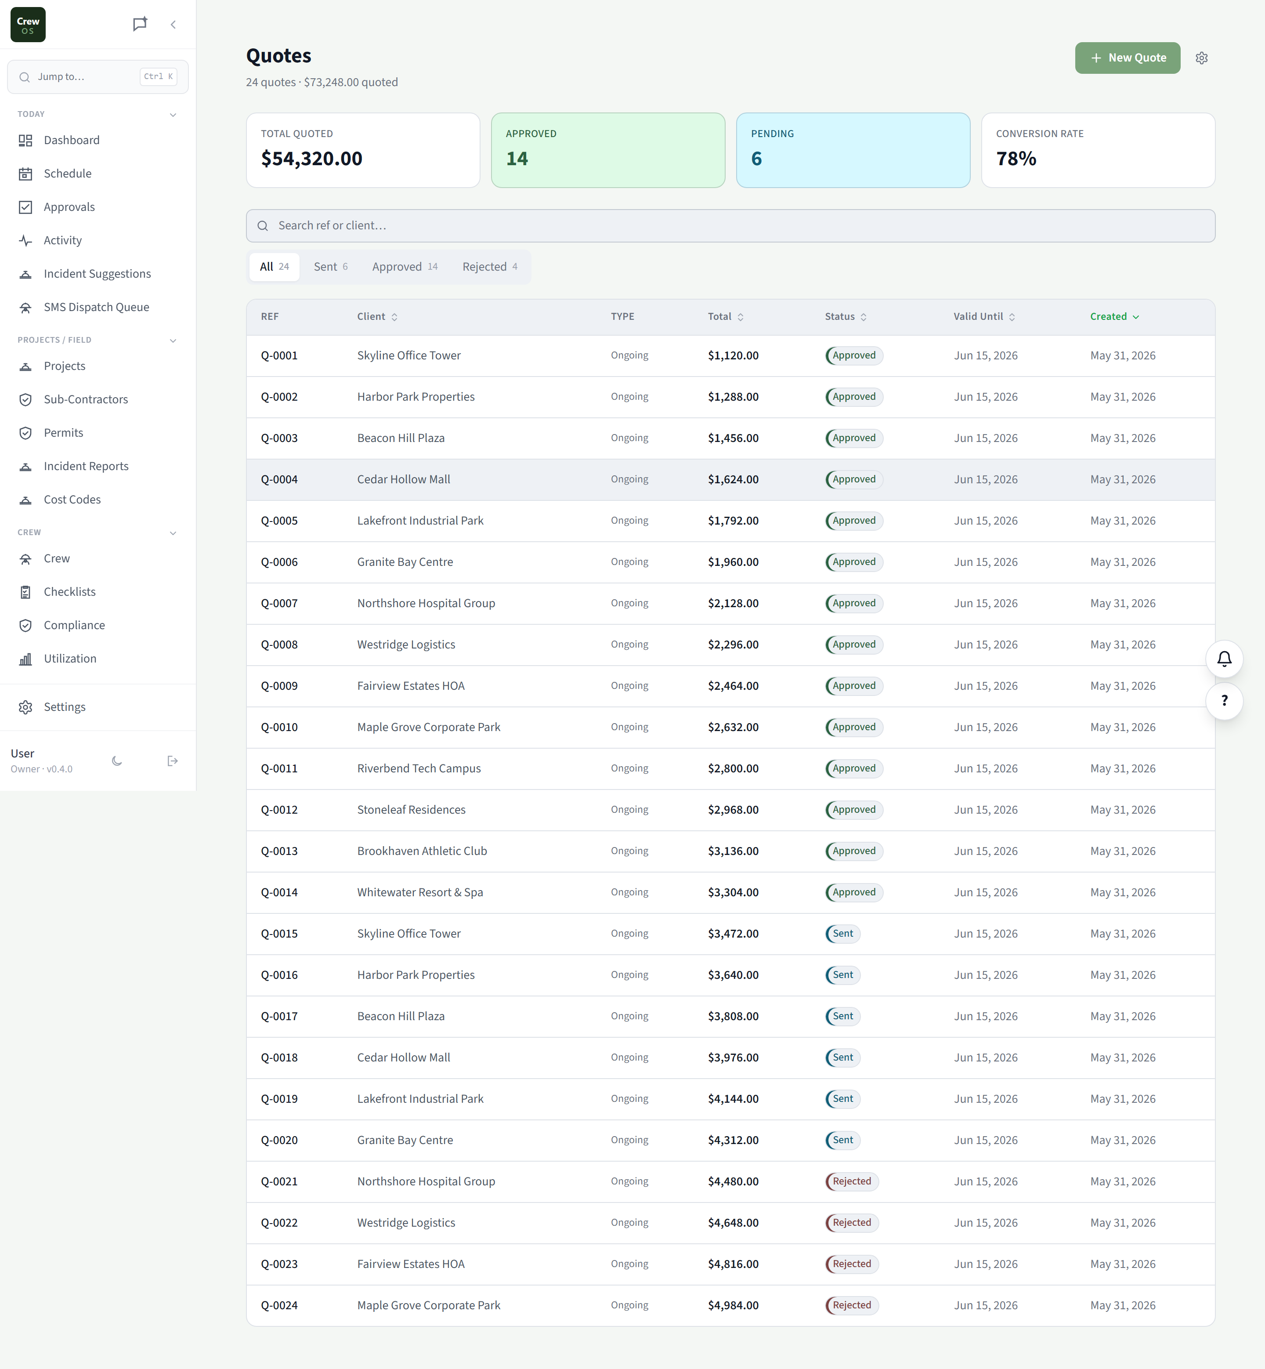Collapse the CREW section
This screenshot has width=1265, height=1369.
click(173, 533)
